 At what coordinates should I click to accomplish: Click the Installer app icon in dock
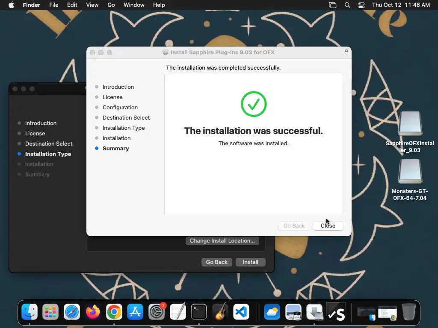tap(314, 311)
